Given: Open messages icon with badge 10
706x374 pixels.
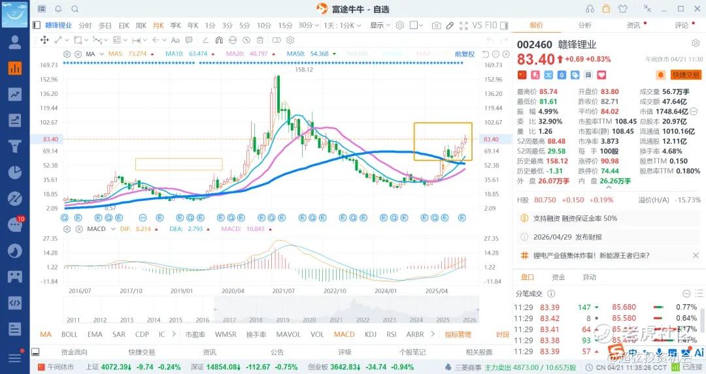Looking at the screenshot, I should click(15, 225).
